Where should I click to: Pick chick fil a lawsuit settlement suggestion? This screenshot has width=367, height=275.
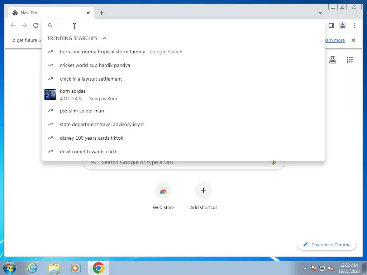click(x=183, y=79)
